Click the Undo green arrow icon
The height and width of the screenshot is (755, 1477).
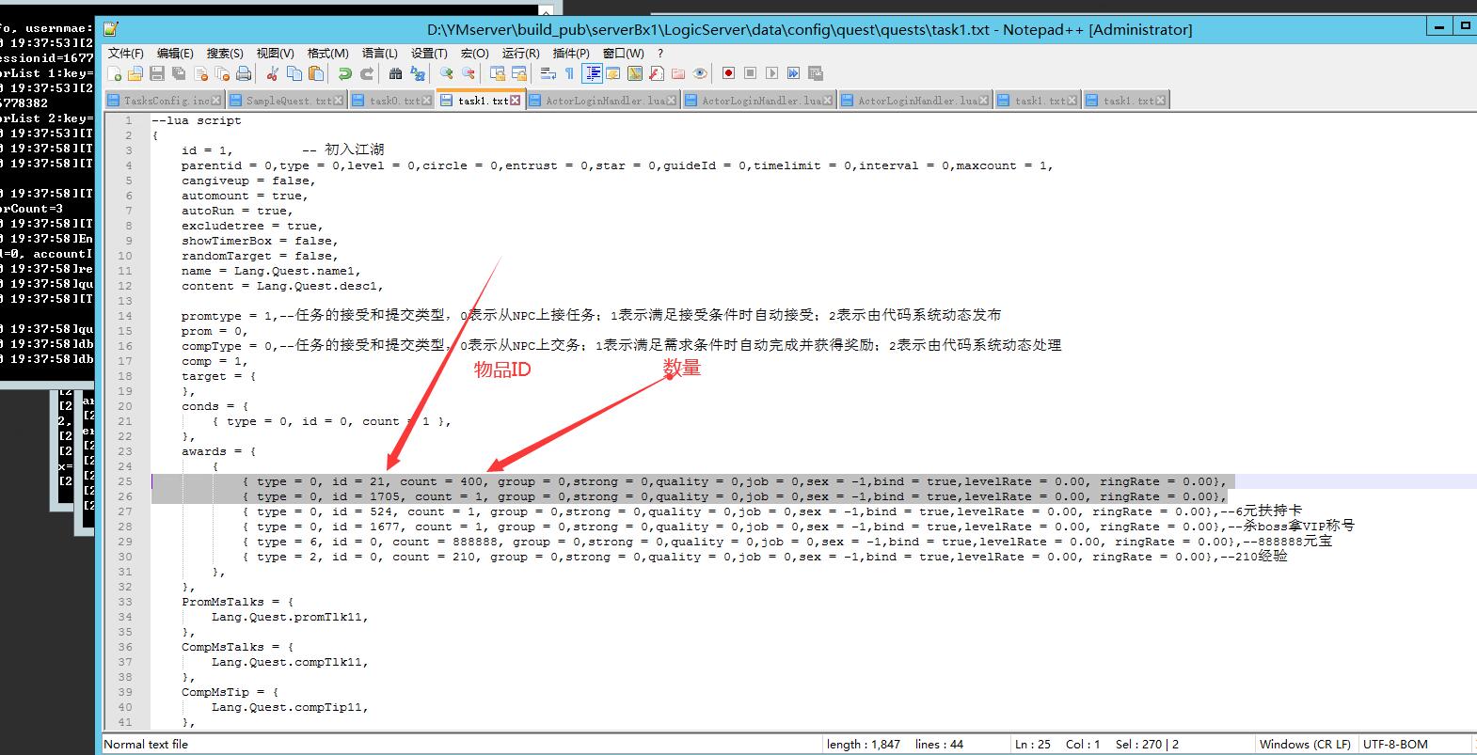pyautogui.click(x=345, y=73)
